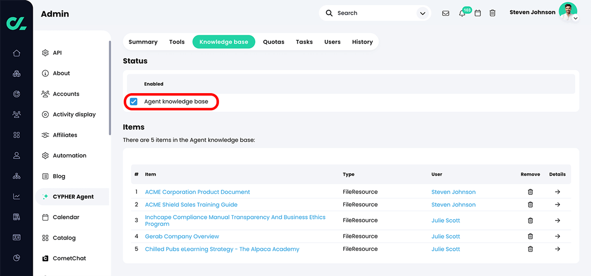Remove Gerab Company Overview item
Viewport: 591px width, 276px height.
(x=530, y=237)
